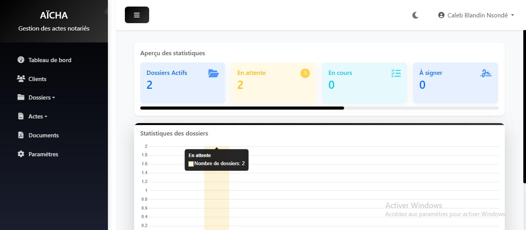Click the Dossiers folder icon
Viewport: 526px width, 230px height.
point(20,97)
